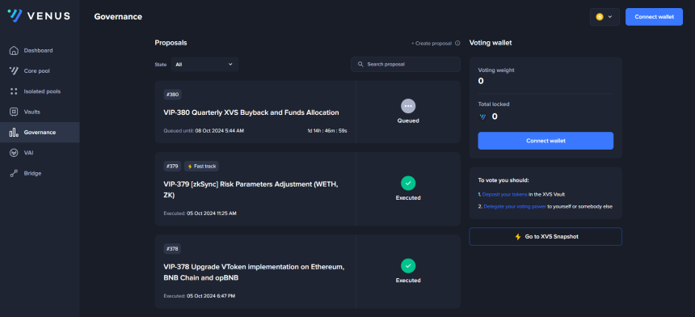
Task: Select the Governance menu item
Action: click(x=40, y=132)
